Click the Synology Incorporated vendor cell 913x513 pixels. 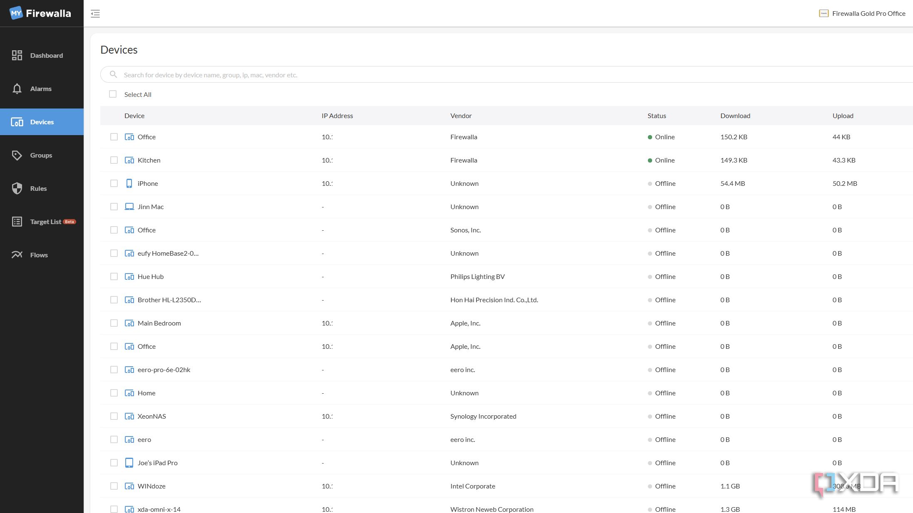pyautogui.click(x=483, y=416)
